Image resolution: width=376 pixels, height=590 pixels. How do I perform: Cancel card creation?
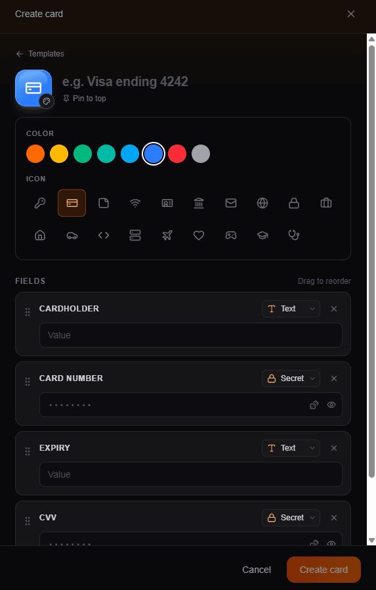tap(257, 570)
